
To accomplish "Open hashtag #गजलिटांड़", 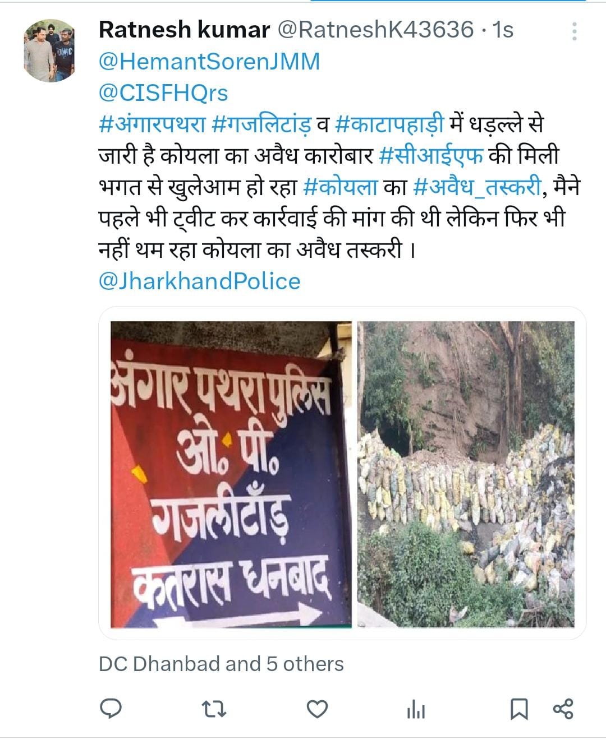I will (261, 124).
